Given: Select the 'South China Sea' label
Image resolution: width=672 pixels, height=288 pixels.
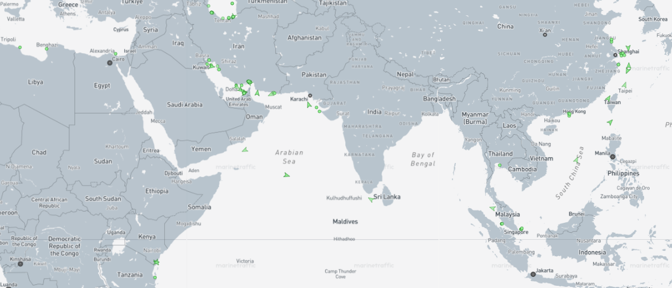Looking at the screenshot, I should tap(570, 173).
